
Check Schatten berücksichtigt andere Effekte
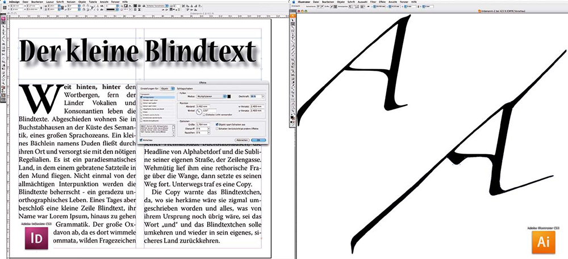pos(217,129)
